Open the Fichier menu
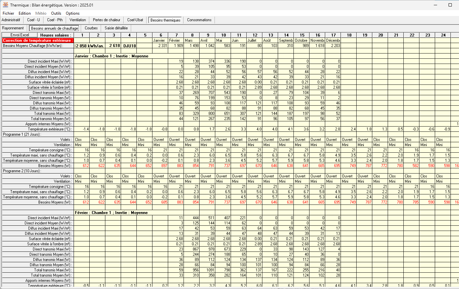 (8, 13)
